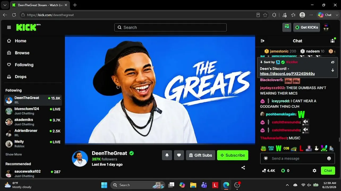Image resolution: width=341 pixels, height=191 pixels.
Task: Click username poohbenskiagain in chat
Action: tap(281, 114)
